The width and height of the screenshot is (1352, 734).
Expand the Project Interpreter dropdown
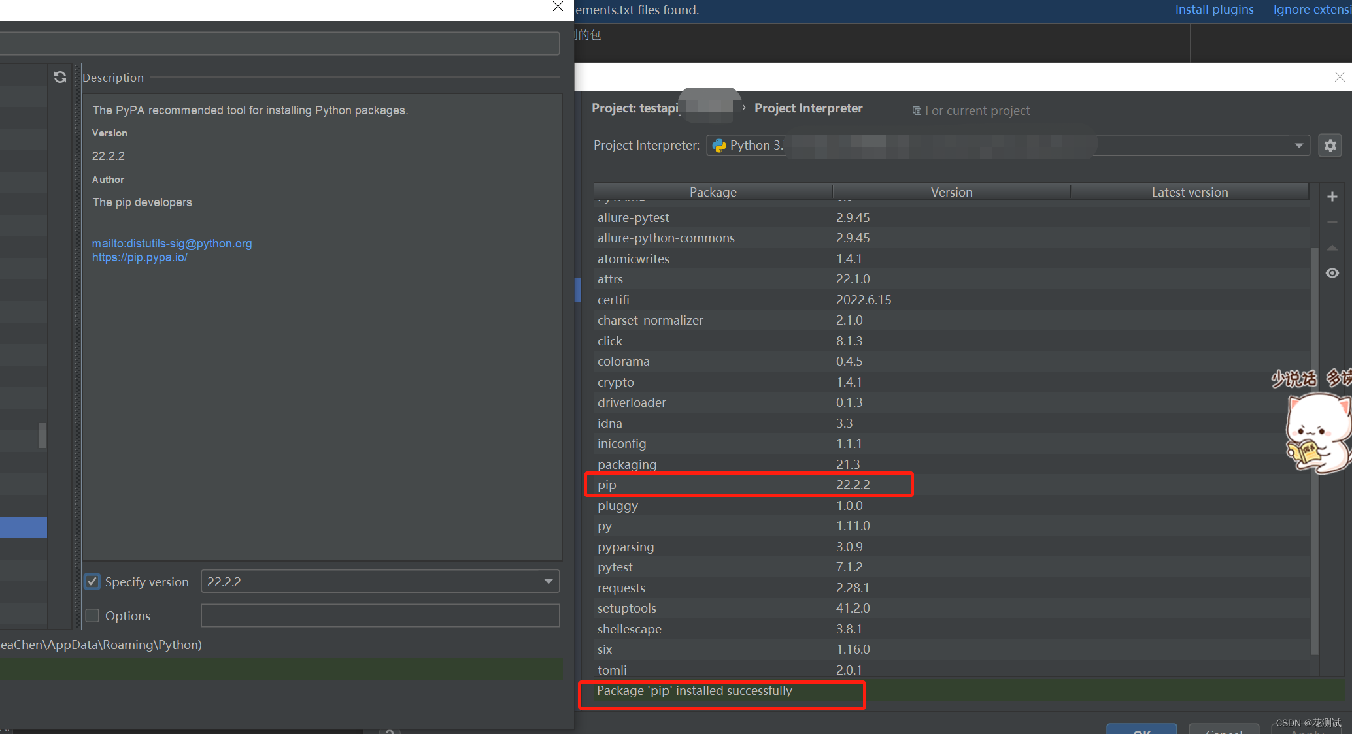[x=1299, y=146]
